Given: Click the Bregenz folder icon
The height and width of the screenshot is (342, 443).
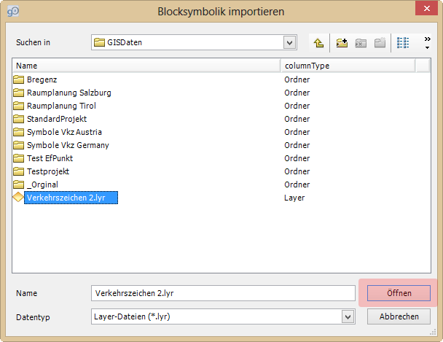Looking at the screenshot, I should (19, 79).
